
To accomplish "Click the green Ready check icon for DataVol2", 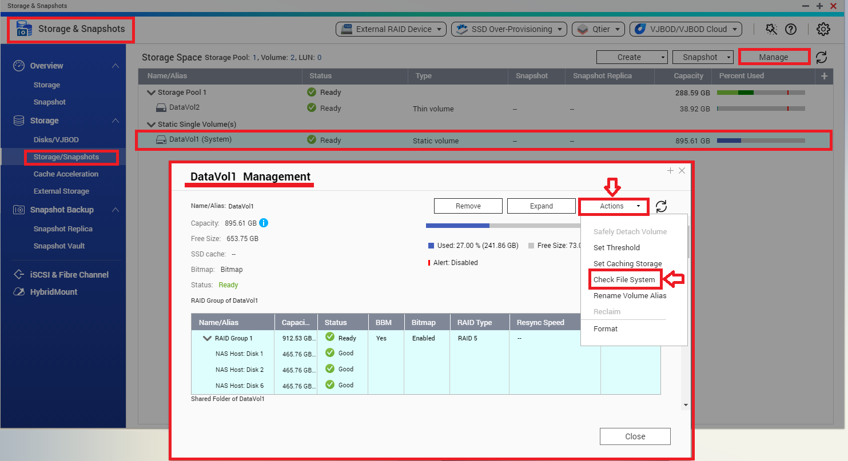I will (312, 107).
